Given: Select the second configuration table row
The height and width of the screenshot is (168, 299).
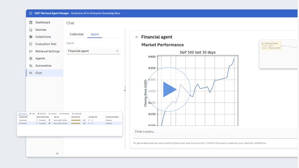Looking at the screenshot, I should point(69,123).
